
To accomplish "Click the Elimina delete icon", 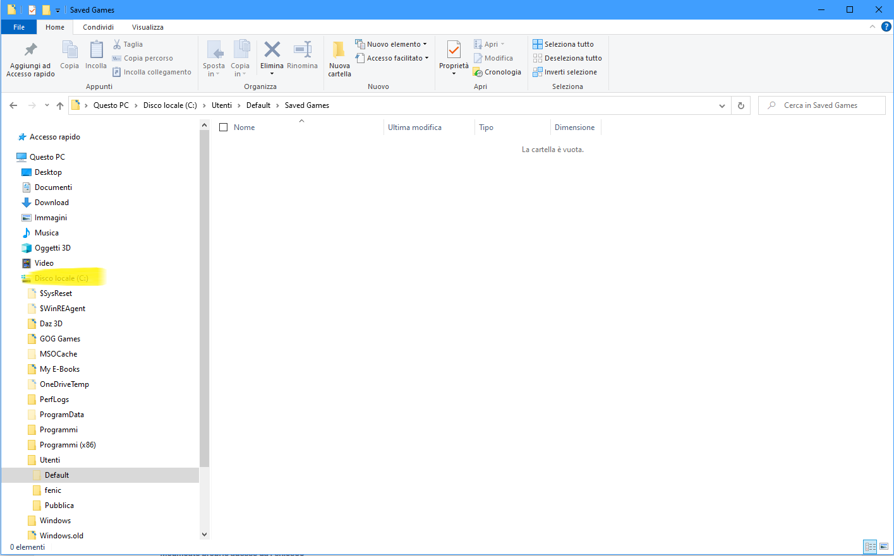I will coord(272,50).
